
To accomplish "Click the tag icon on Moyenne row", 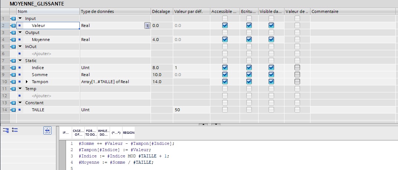I will [13, 40].
